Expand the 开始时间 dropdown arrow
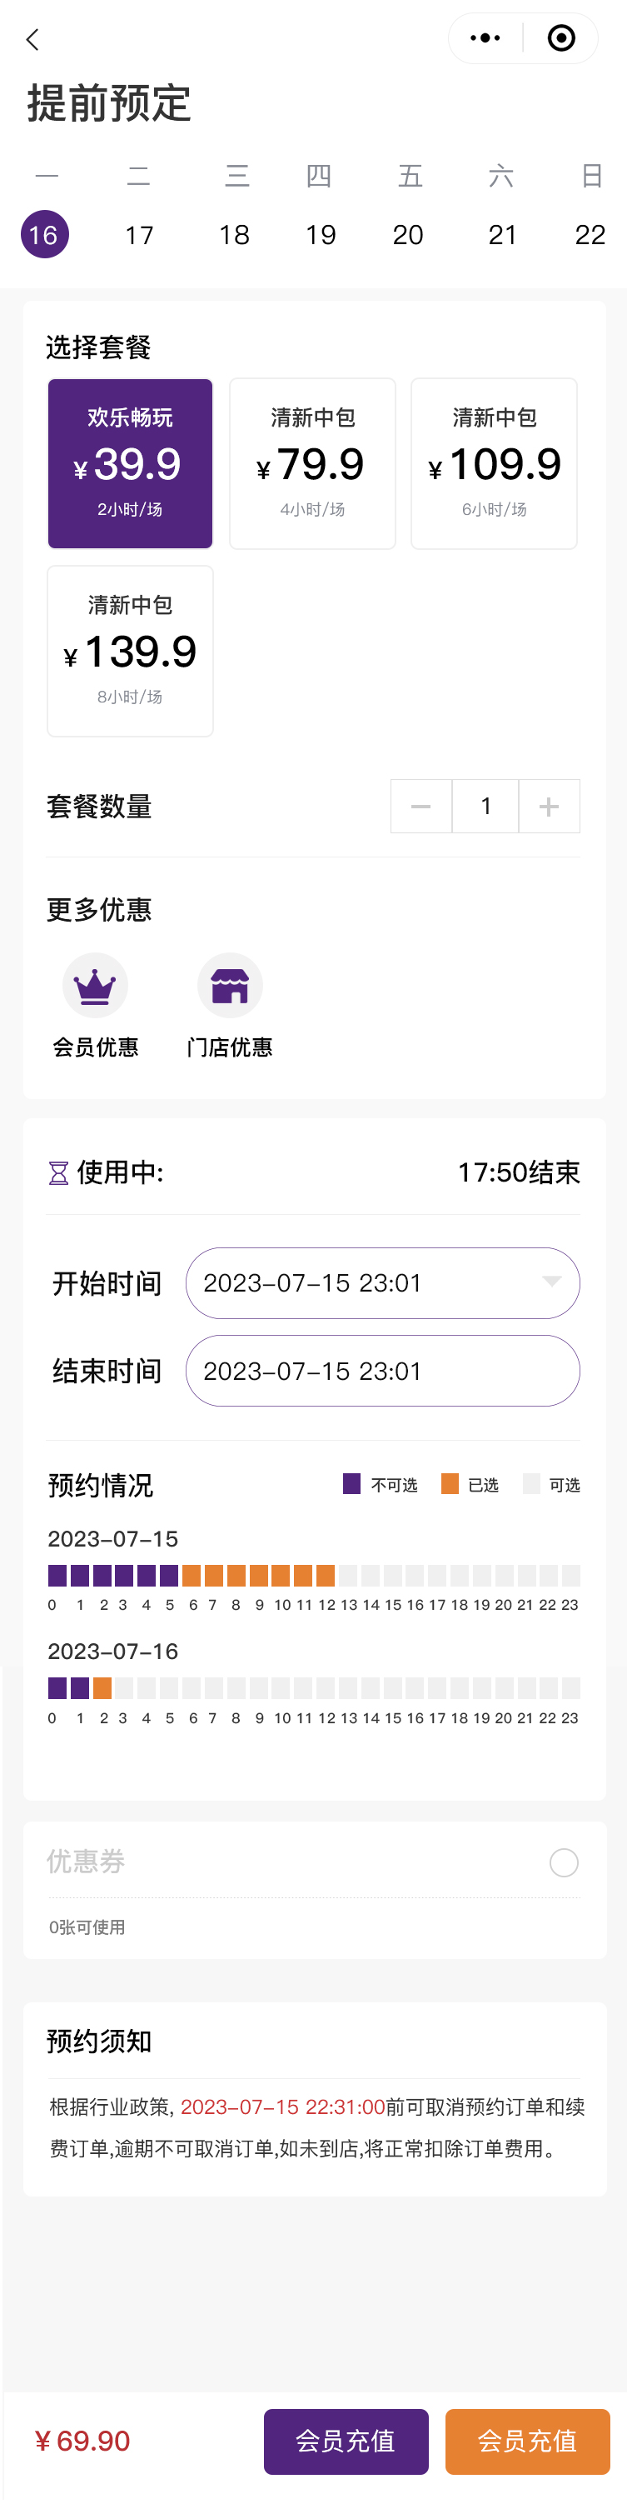Viewport: 627px width, 2504px height. 551,1282
